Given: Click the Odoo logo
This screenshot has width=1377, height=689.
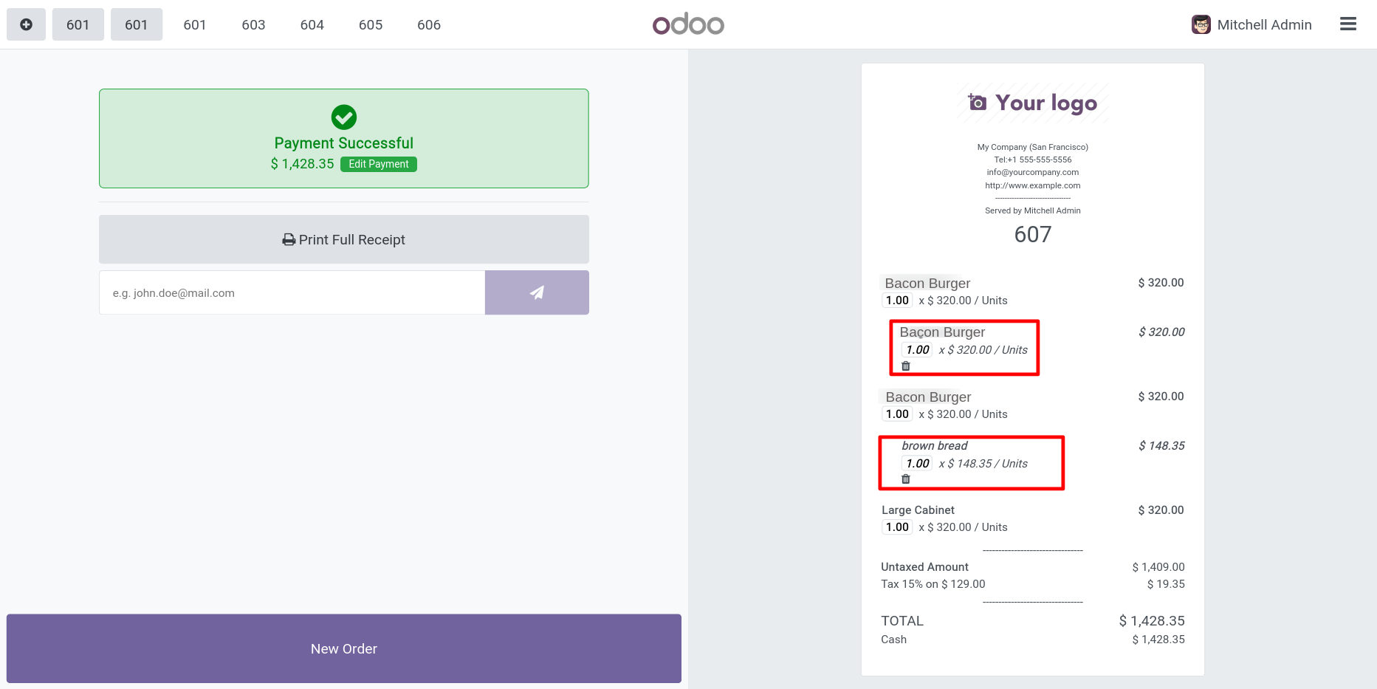Looking at the screenshot, I should coord(688,24).
